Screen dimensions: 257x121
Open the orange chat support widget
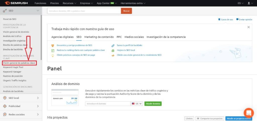point(249,113)
